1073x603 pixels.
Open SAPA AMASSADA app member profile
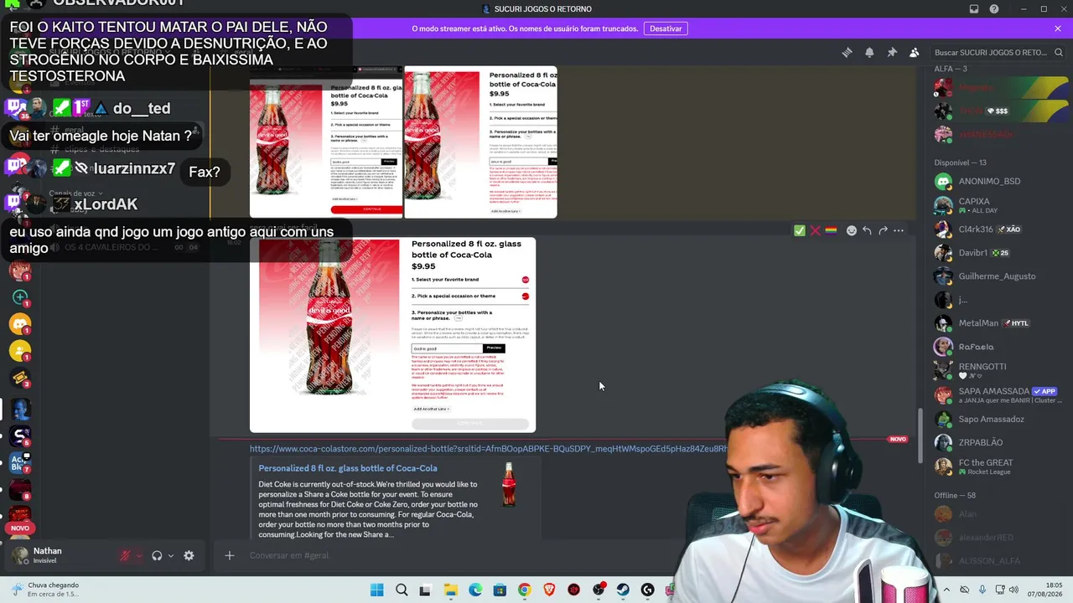pos(997,394)
